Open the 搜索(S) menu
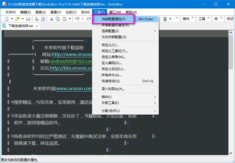The width and height of the screenshot is (235, 163). coord(41,12)
